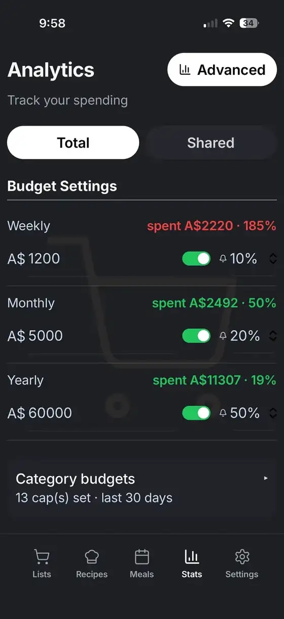The width and height of the screenshot is (284, 619).
Task: Disable the Weekly budget toggle
Action: [196, 258]
